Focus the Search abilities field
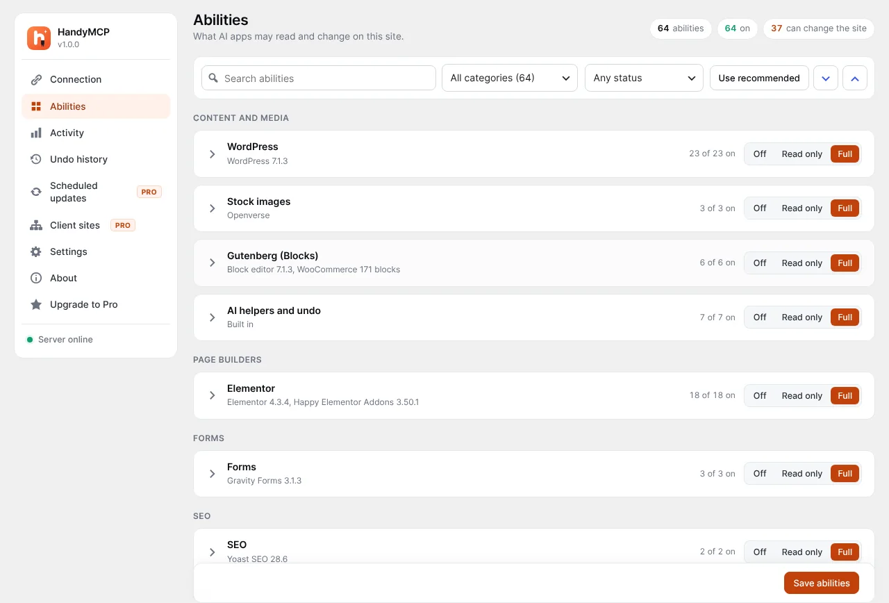 [x=319, y=78]
